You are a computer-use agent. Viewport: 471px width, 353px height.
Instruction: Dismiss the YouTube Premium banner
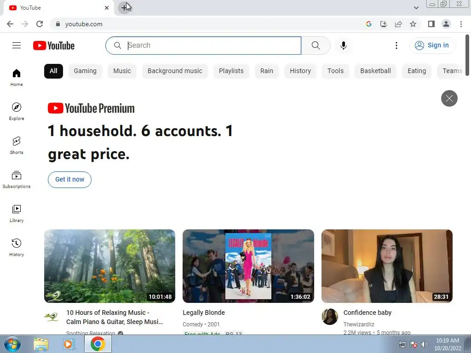(x=449, y=98)
